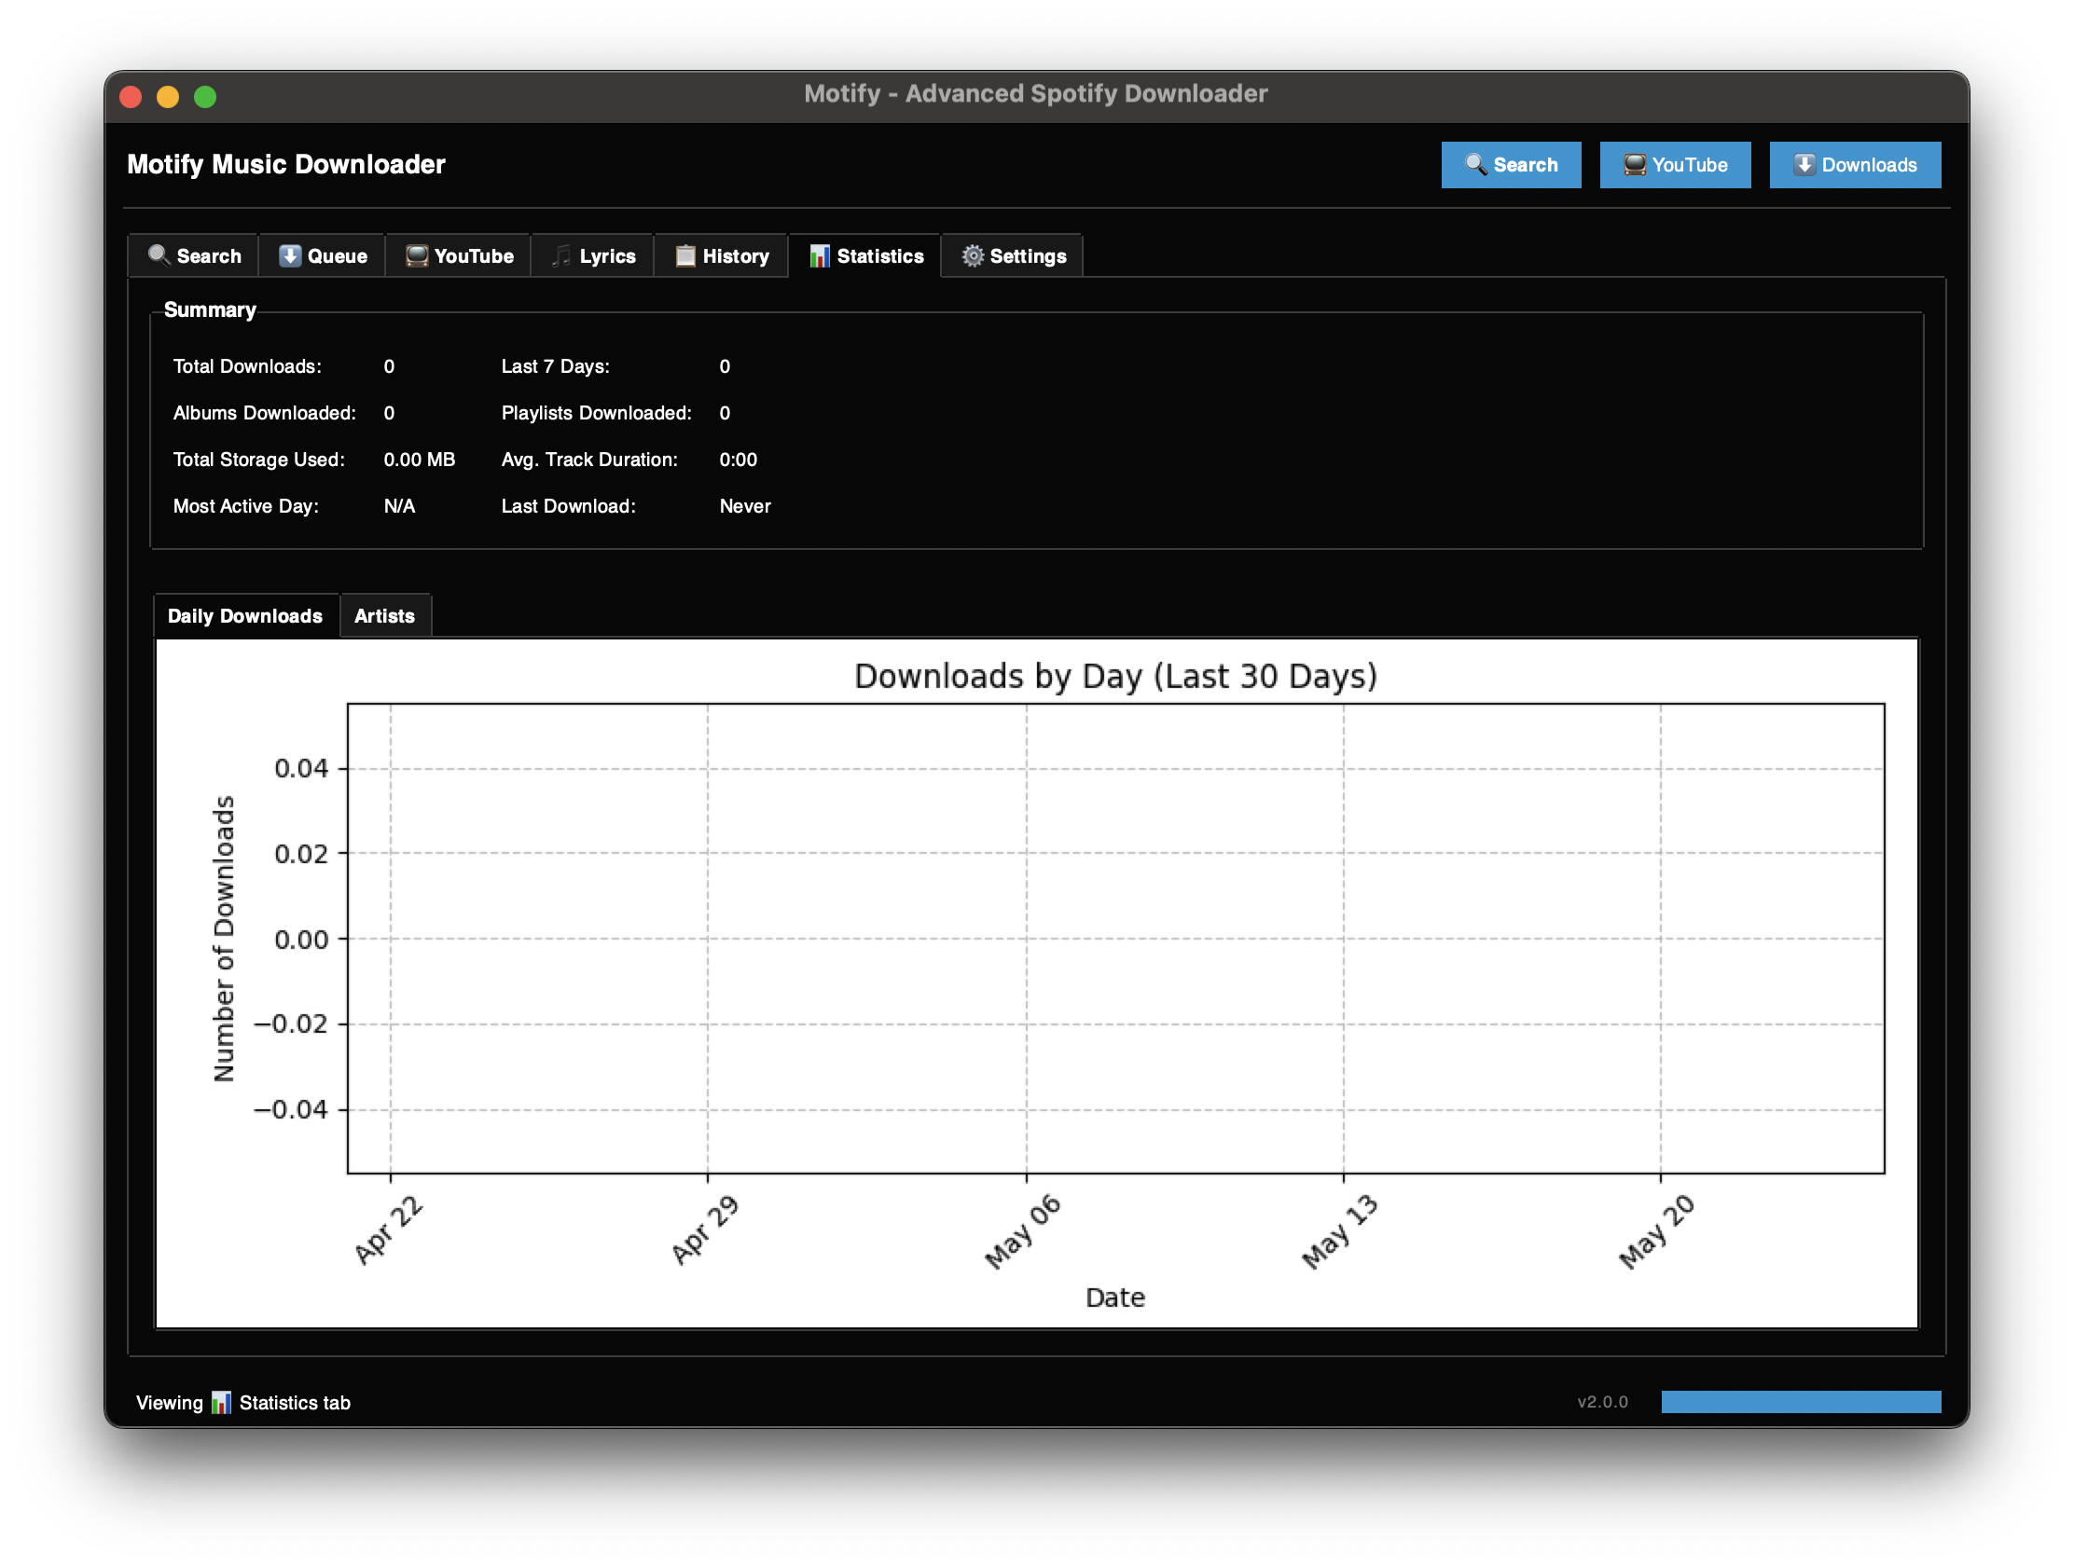
Task: Switch to the Queue tab
Action: point(323,255)
